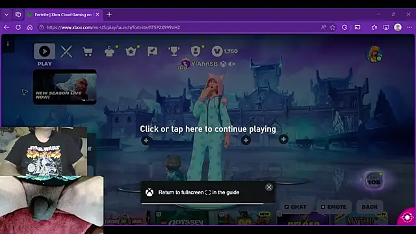The height and width of the screenshot is (234, 416).
Task: Click the CHAT button
Action: click(295, 207)
